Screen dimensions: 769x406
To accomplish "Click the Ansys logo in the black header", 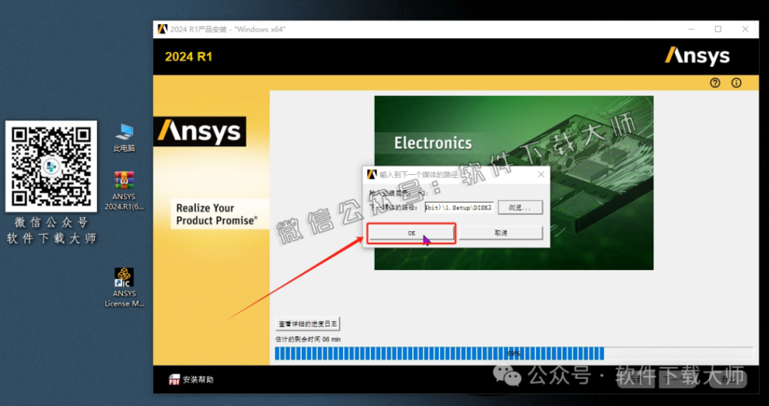I will coord(697,56).
